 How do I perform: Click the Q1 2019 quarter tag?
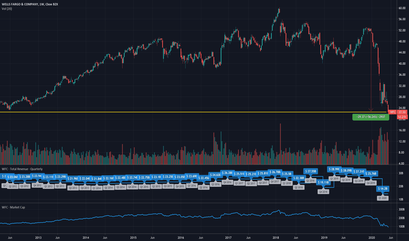334,179
